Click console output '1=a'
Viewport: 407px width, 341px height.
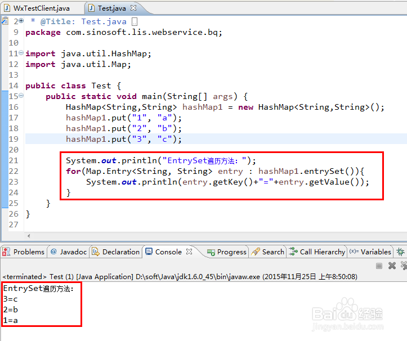point(10,320)
